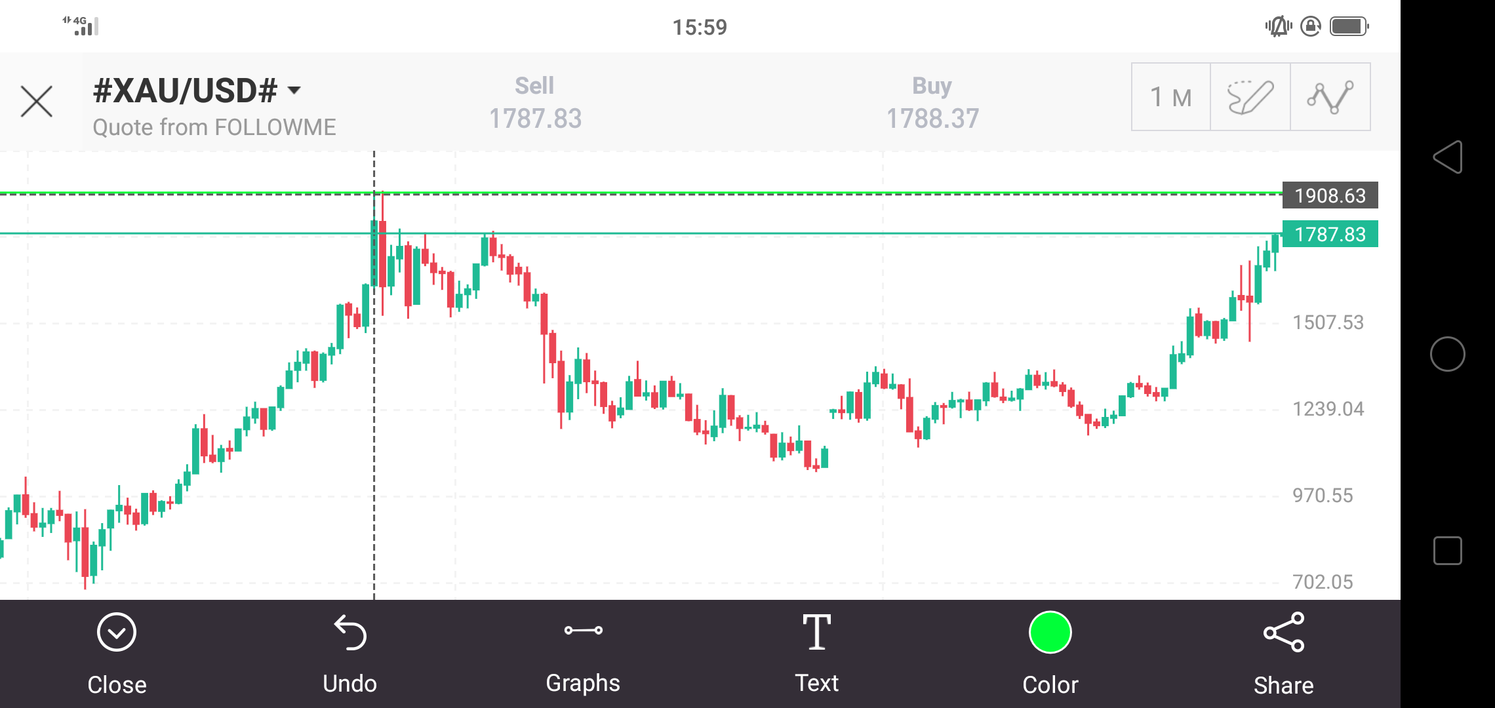Screen dimensions: 1495x708
Task: Close the chart with the X icon
Action: tap(37, 102)
